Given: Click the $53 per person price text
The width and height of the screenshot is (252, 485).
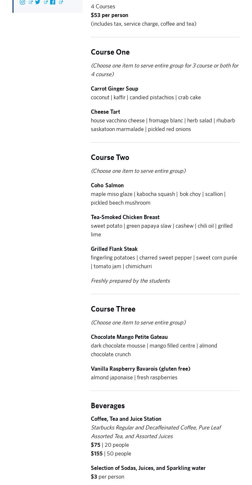Looking at the screenshot, I should [109, 15].
